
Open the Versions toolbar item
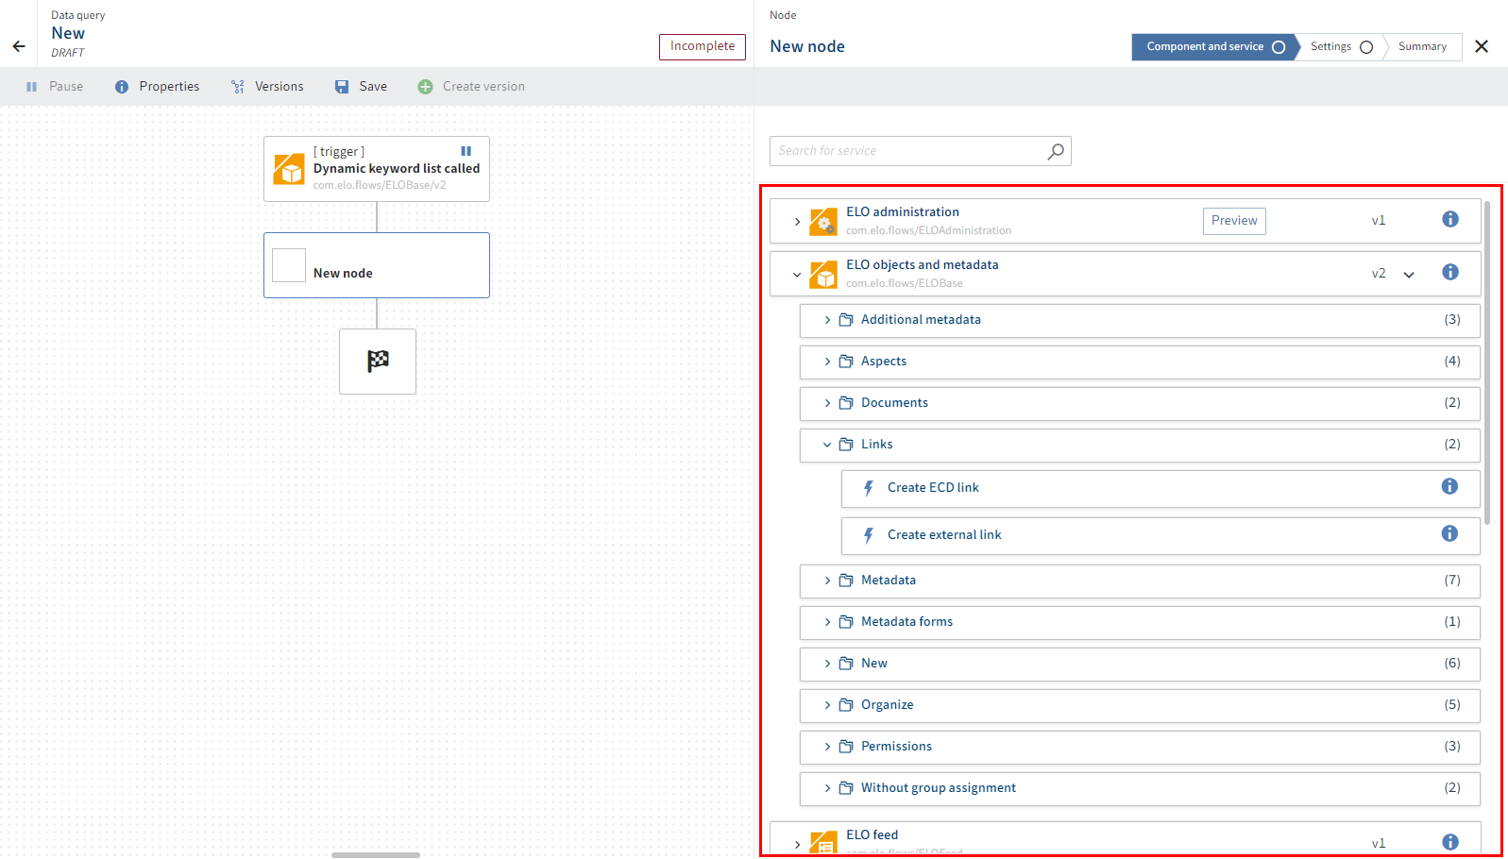click(267, 87)
